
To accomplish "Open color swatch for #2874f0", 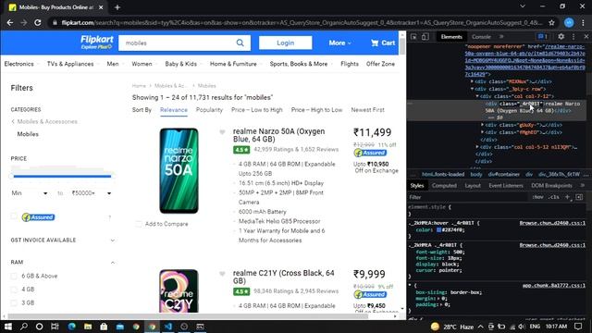I will pos(438,229).
